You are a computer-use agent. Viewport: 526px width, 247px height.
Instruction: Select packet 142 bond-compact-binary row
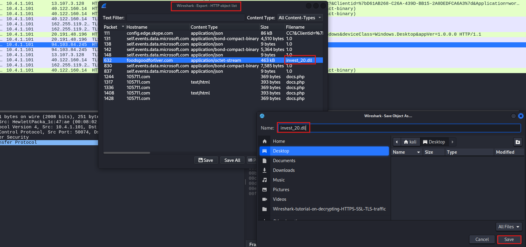point(213,50)
